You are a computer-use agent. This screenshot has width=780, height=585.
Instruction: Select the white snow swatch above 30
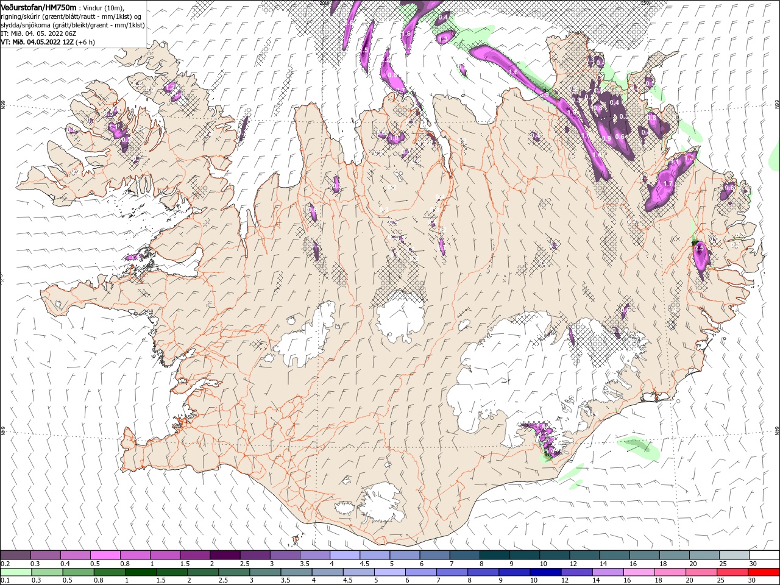pos(764,555)
